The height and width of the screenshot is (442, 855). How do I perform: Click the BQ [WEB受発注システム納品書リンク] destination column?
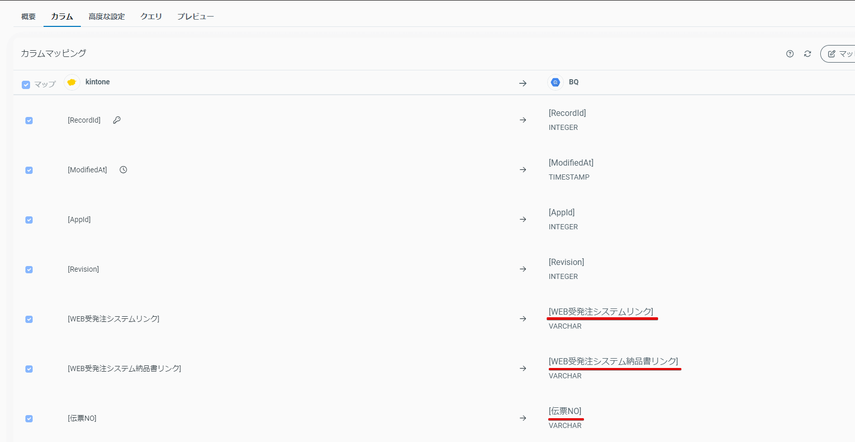pos(614,361)
